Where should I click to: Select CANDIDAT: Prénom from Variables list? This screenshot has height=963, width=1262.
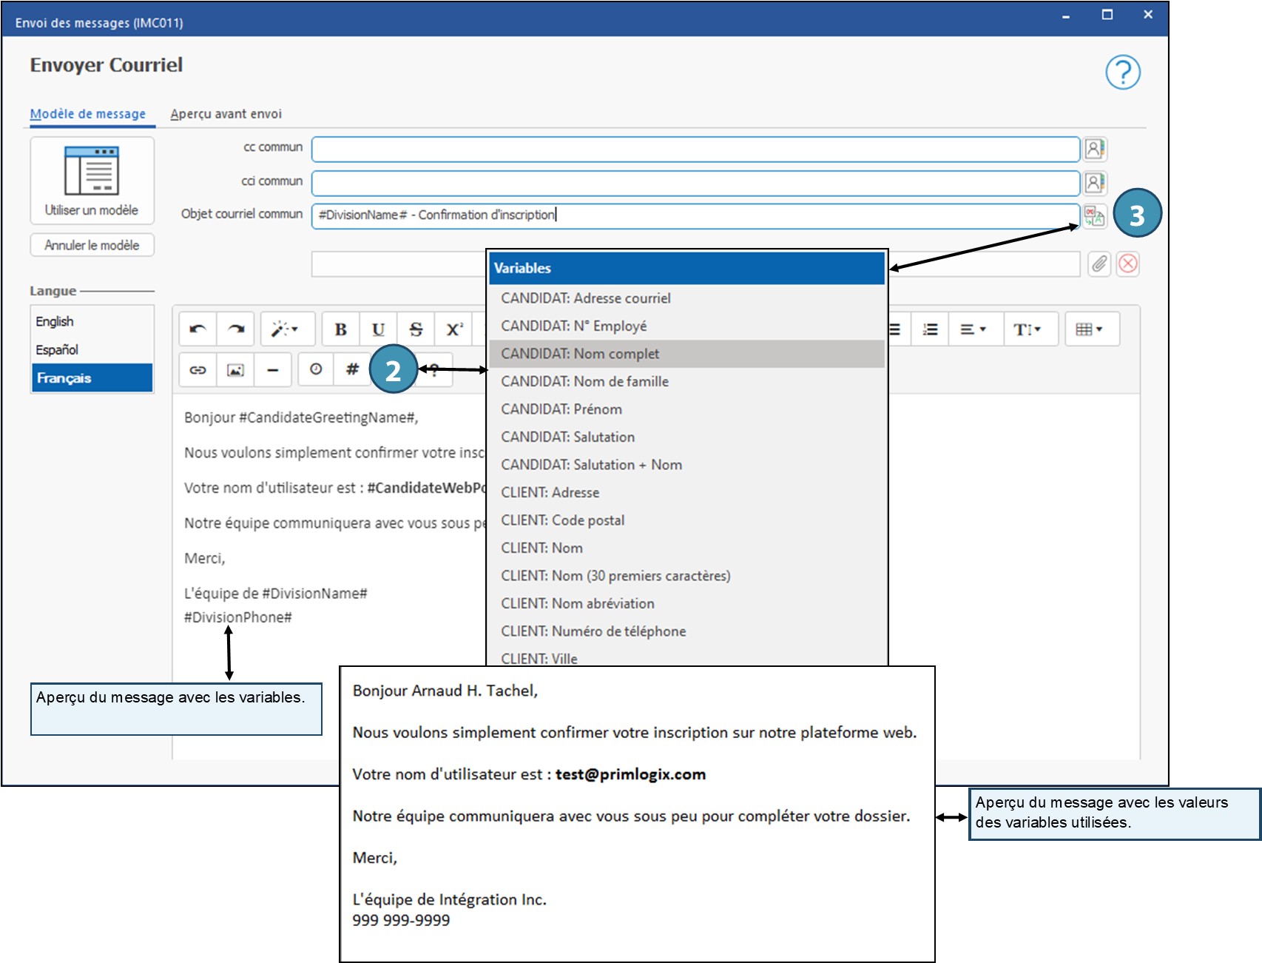click(x=561, y=409)
